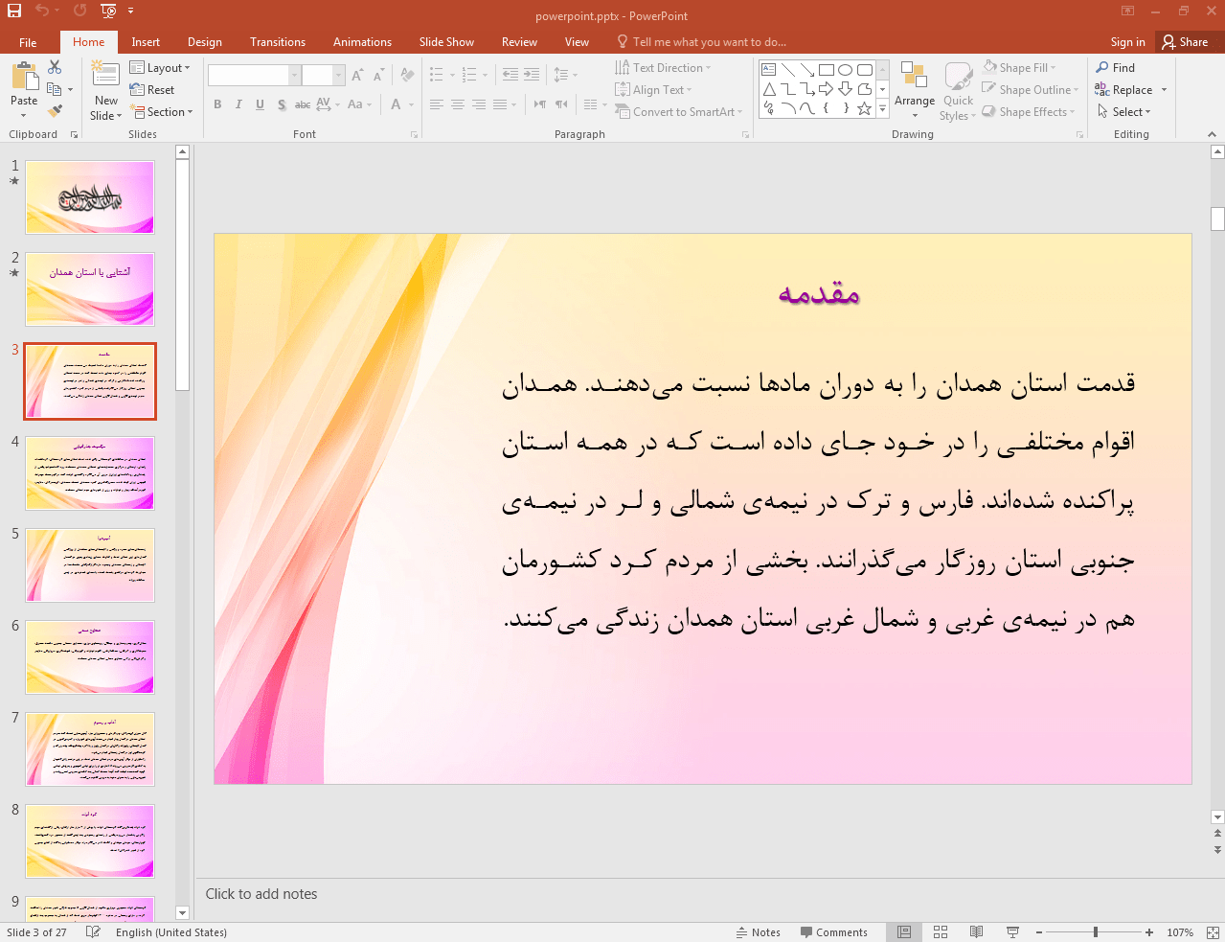Viewport: 1225px width, 942px height.
Task: Open the Review tab
Action: pyautogui.click(x=518, y=41)
